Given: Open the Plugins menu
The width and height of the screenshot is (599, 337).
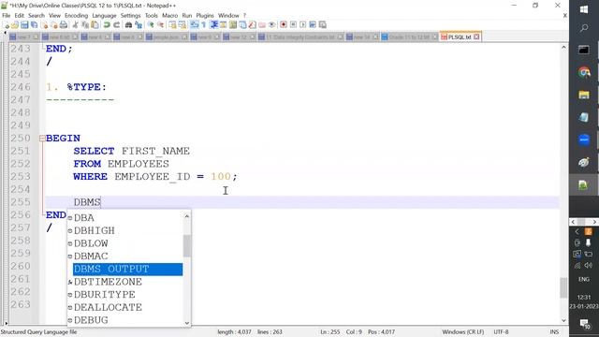Looking at the screenshot, I should click(205, 16).
